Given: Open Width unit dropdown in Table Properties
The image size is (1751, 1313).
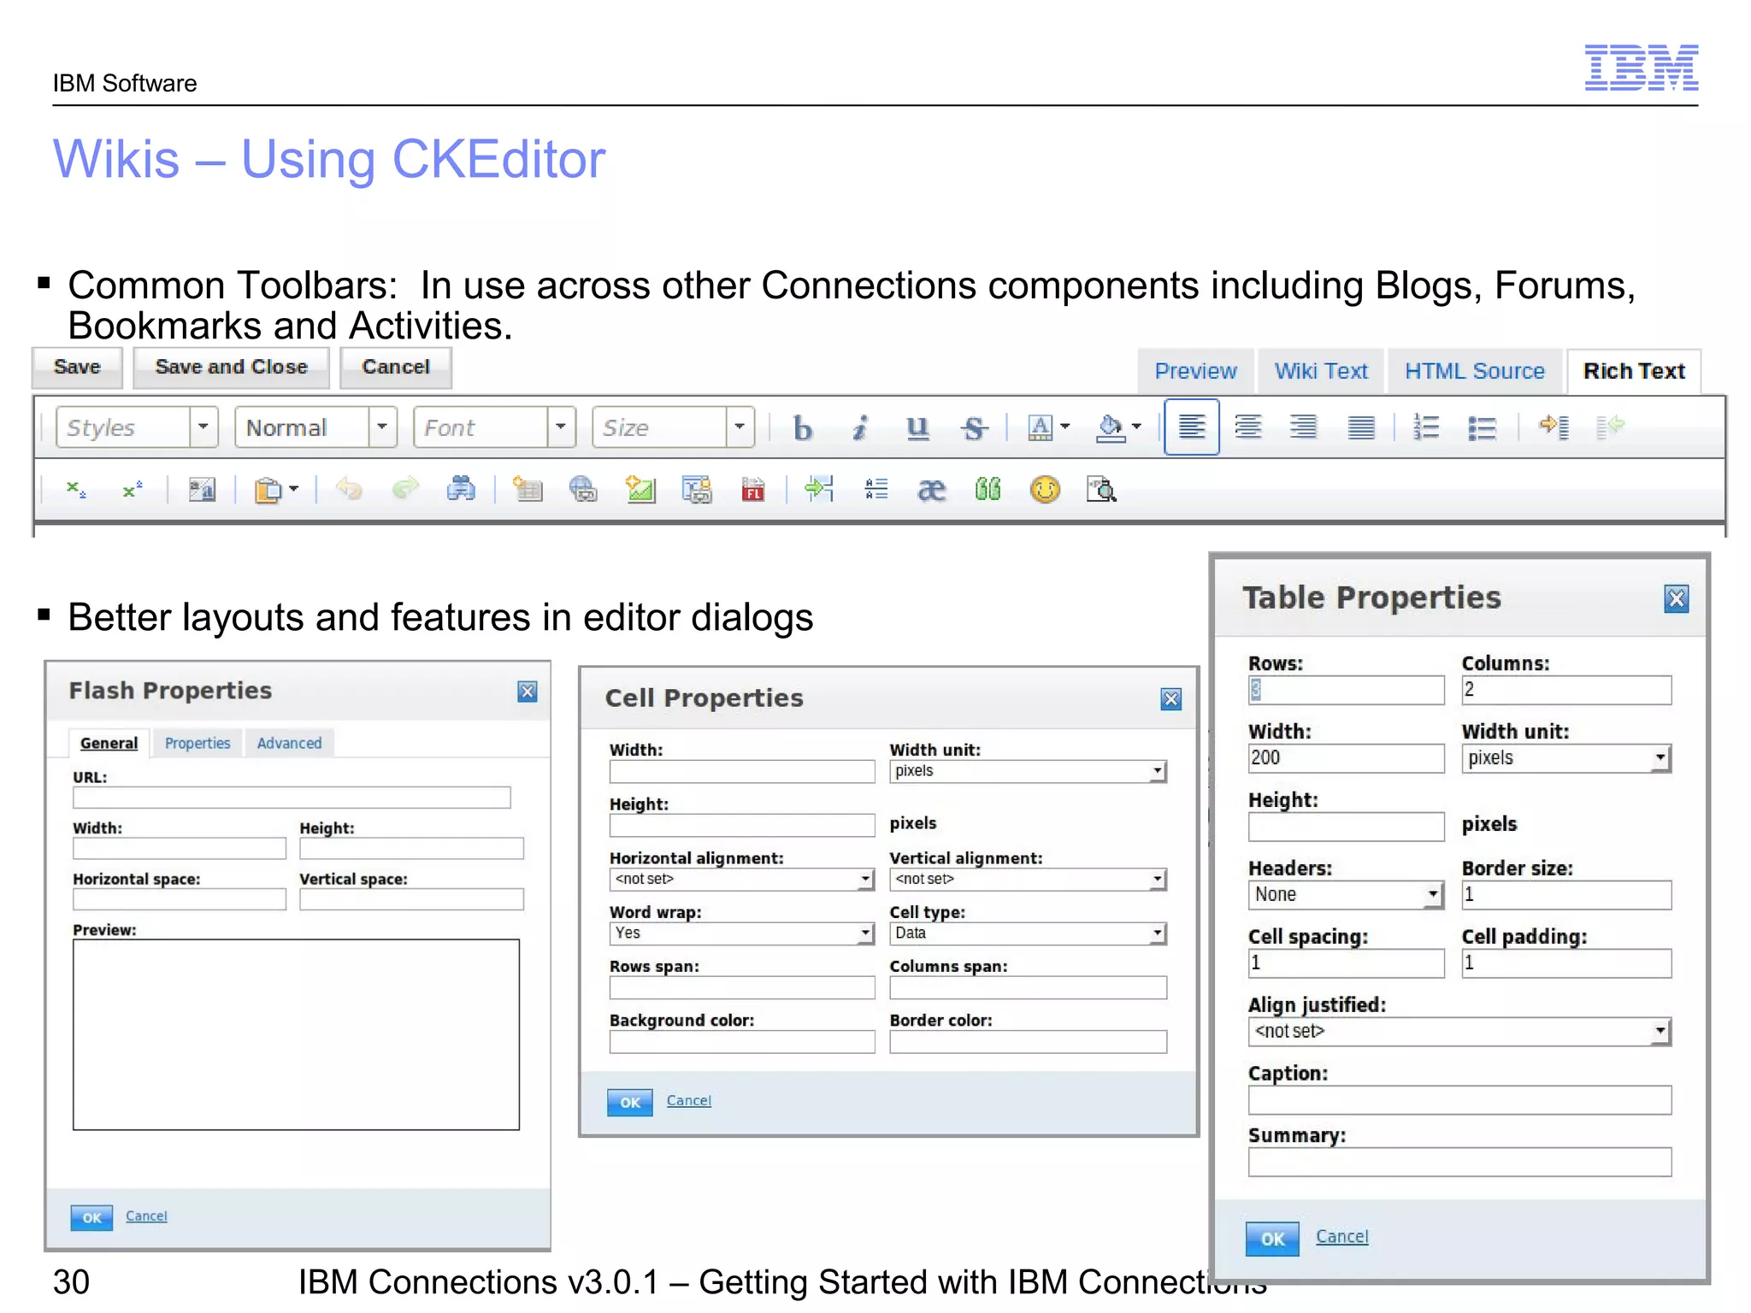Looking at the screenshot, I should 1566,758.
